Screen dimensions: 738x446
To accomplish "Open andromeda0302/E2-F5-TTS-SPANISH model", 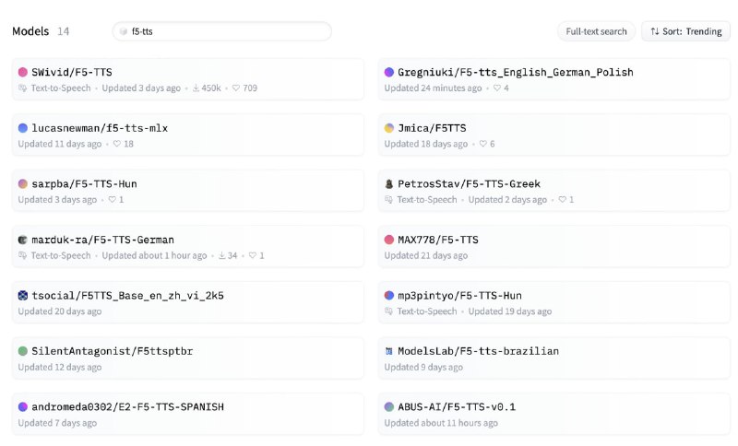I will click(x=188, y=414).
